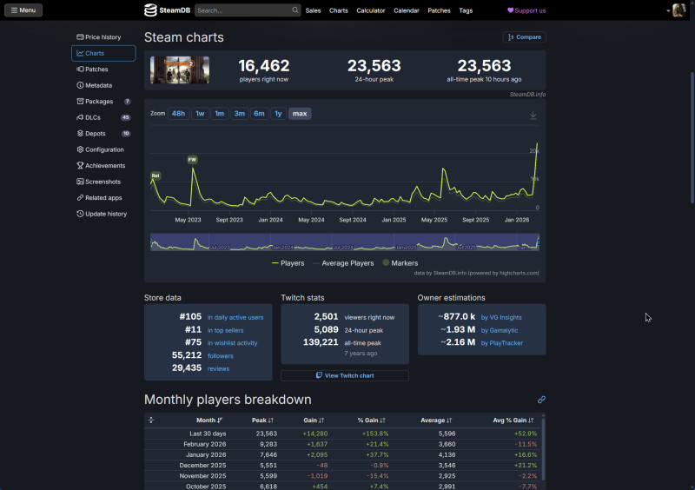
Task: Open the Patches top nav item
Action: tap(439, 10)
